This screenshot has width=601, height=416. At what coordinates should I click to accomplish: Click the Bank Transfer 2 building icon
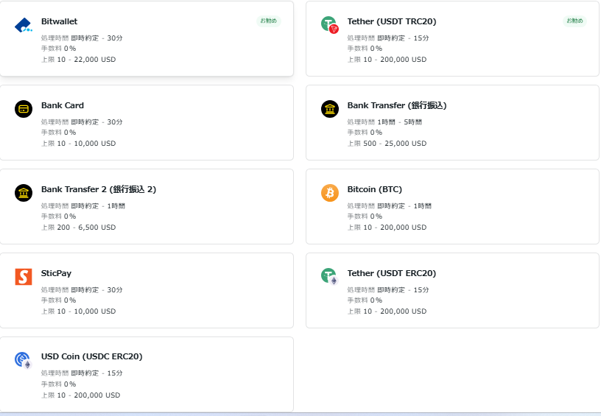(x=24, y=193)
